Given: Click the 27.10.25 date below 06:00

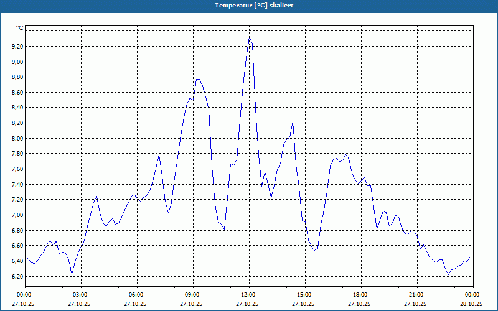Looking at the screenshot, I should pyautogui.click(x=135, y=304).
